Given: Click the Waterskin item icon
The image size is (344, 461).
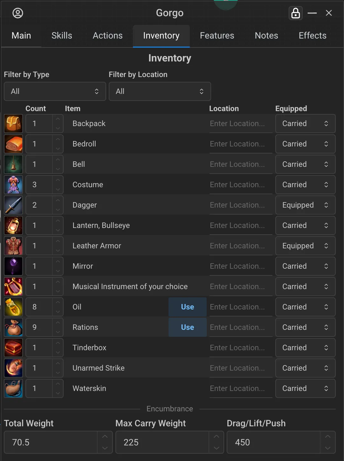Looking at the screenshot, I should click(x=13, y=388).
